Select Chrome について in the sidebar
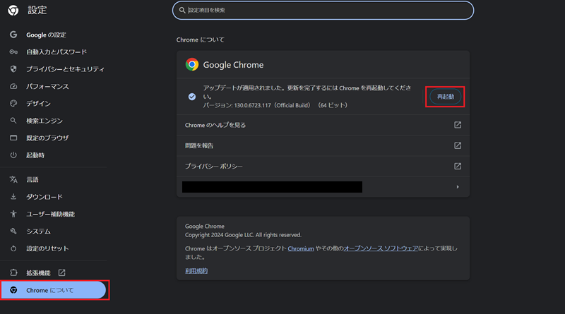 tap(54, 290)
